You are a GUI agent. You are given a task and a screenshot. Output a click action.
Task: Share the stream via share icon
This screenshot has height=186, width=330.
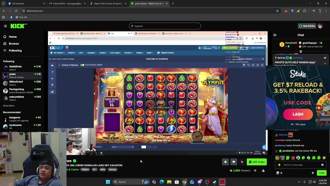[x=255, y=171]
